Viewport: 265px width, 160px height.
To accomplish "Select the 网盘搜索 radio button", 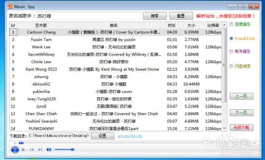I will point(231,66).
